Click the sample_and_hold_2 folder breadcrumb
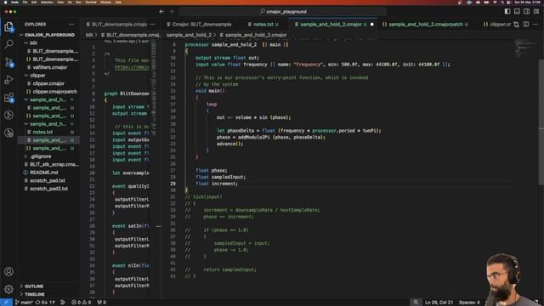Image resolution: width=544 pixels, height=306 pixels. tap(189, 35)
